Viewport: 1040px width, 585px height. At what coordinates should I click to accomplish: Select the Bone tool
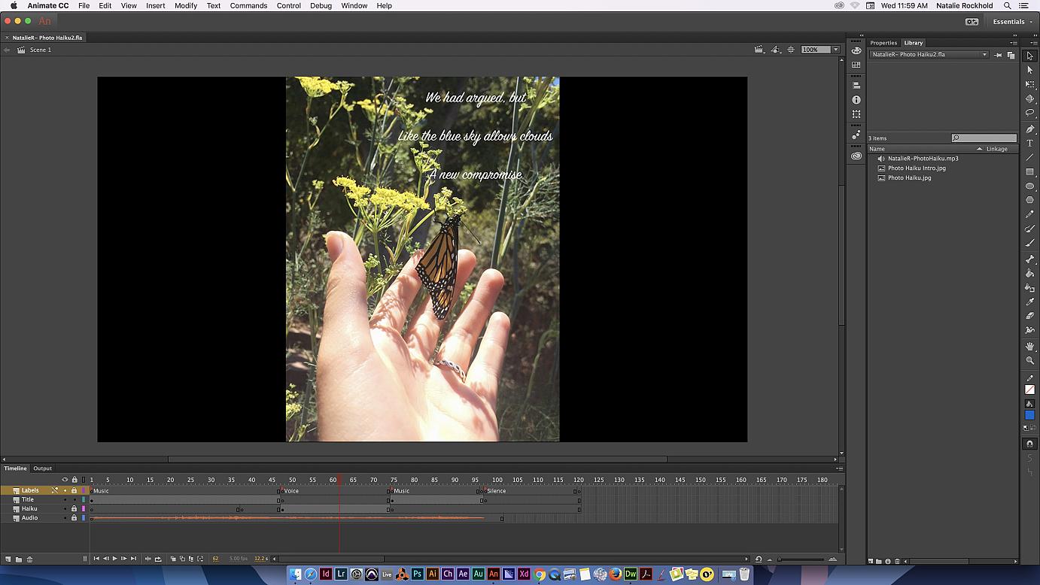[x=1029, y=259]
